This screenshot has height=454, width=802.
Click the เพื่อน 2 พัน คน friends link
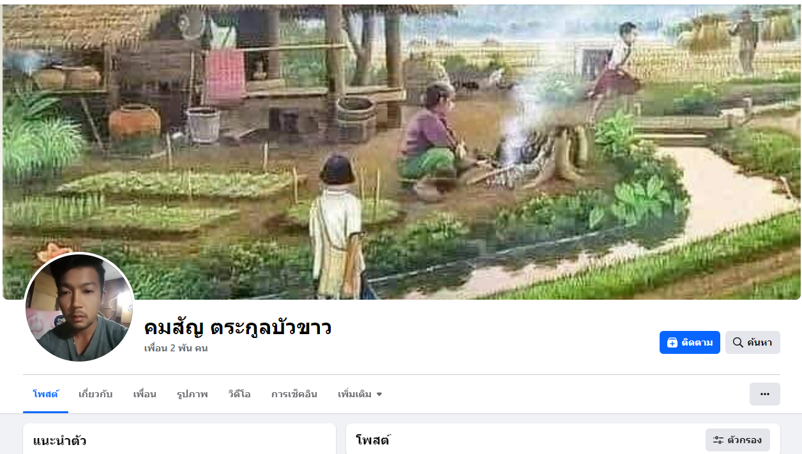click(176, 348)
